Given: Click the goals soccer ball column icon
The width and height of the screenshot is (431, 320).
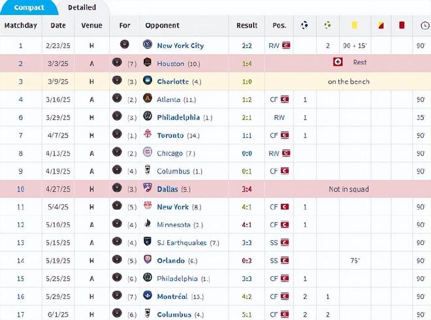Looking at the screenshot, I should coord(305,25).
